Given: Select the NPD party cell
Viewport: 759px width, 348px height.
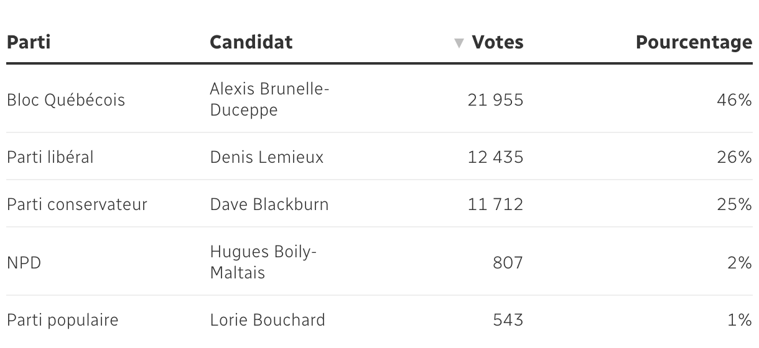Looking at the screenshot, I should 24,262.
